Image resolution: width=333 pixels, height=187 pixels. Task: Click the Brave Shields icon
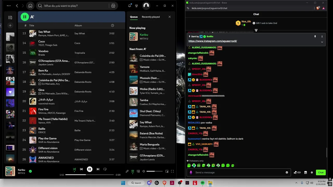(318, 8)
